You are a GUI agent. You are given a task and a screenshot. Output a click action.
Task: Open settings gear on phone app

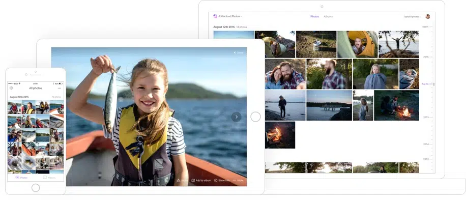[x=11, y=88]
